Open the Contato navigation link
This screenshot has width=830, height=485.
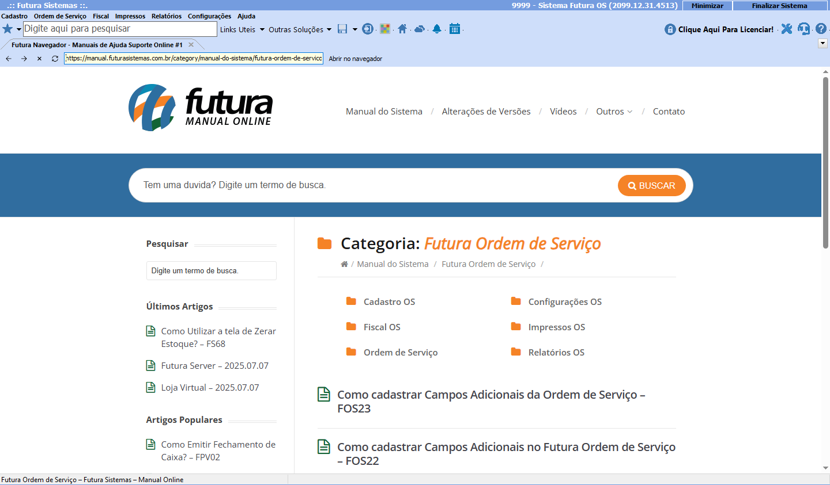click(669, 112)
